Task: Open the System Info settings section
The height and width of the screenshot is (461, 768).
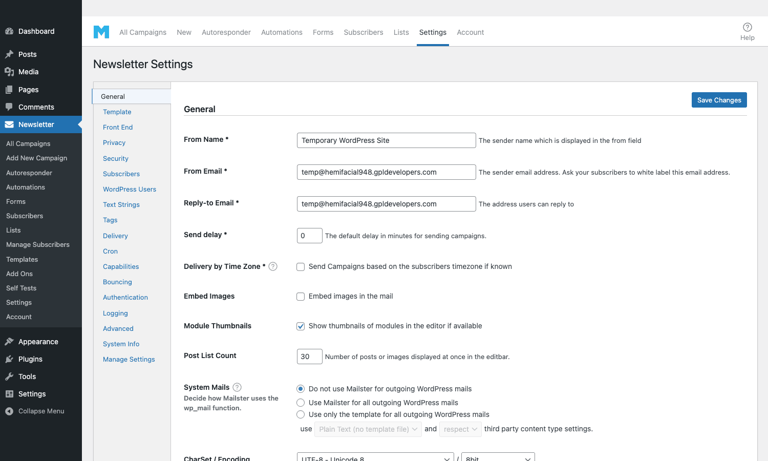Action: click(121, 344)
